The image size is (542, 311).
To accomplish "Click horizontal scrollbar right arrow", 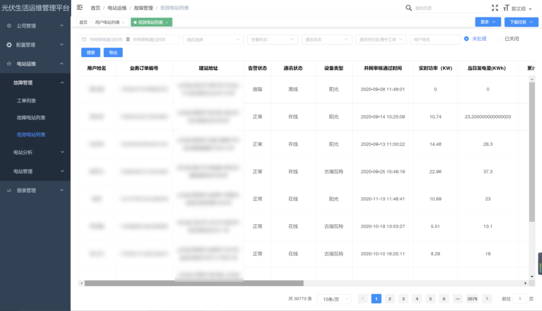I will [x=525, y=283].
